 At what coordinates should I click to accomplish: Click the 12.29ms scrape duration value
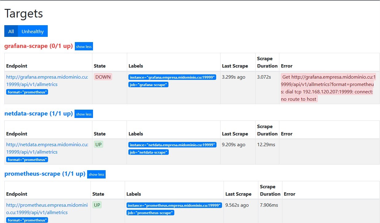pyautogui.click(x=266, y=145)
